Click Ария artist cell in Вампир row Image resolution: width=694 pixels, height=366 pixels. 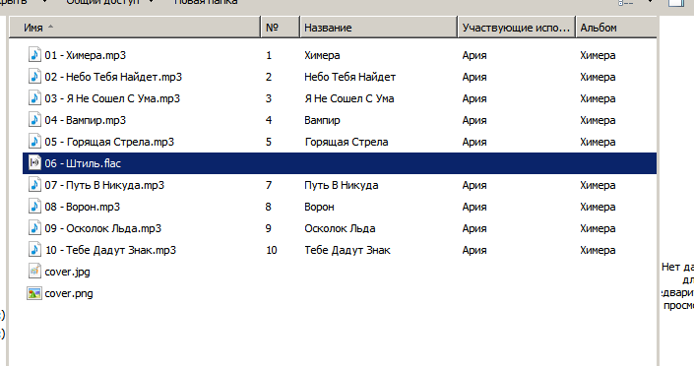[474, 120]
